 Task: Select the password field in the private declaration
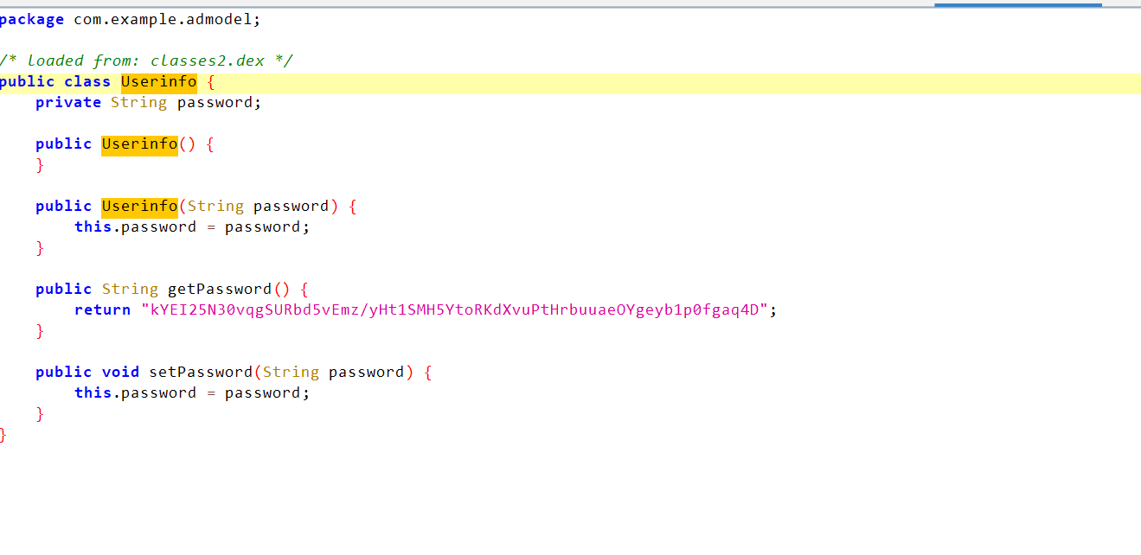pyautogui.click(x=215, y=102)
